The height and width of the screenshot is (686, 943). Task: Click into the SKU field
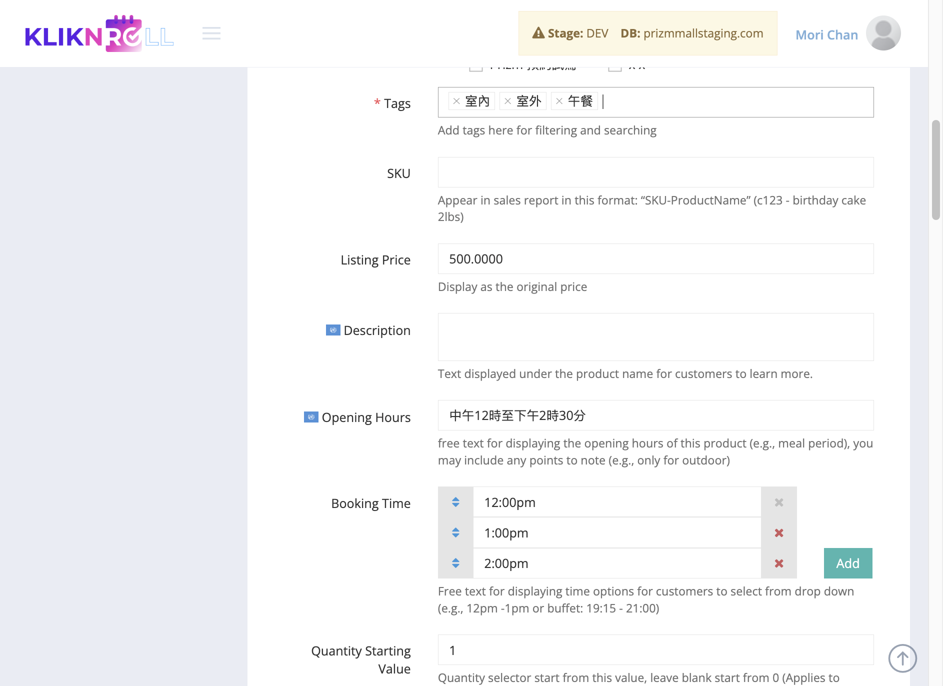coord(655,172)
